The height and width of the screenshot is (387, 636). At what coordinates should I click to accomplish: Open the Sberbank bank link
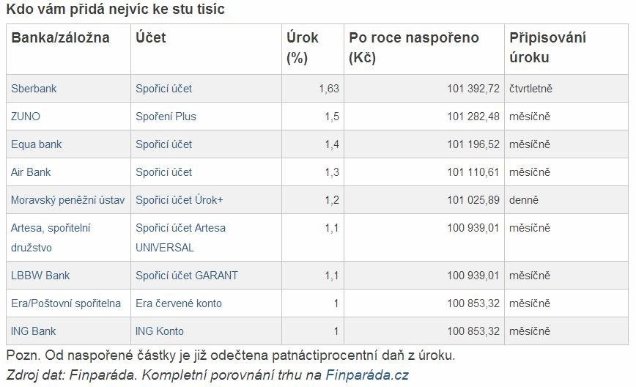[34, 89]
